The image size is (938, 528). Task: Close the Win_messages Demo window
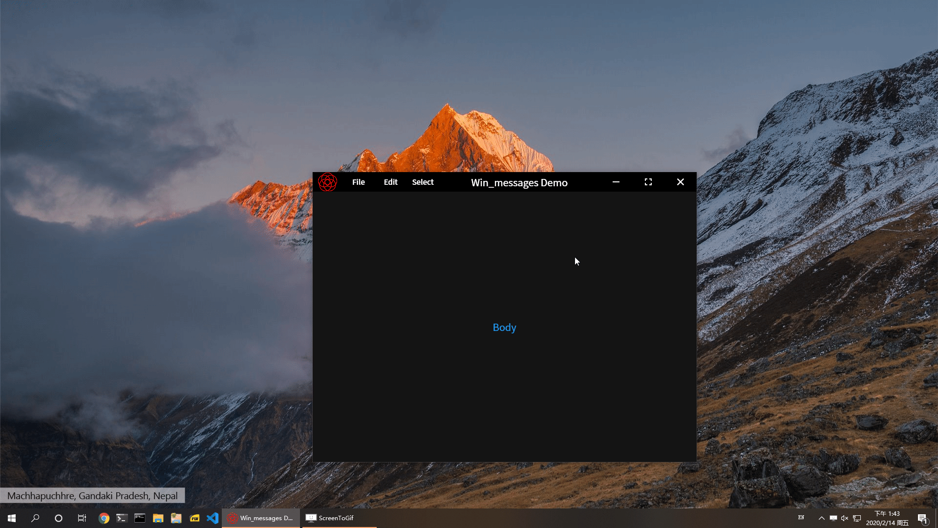point(680,182)
